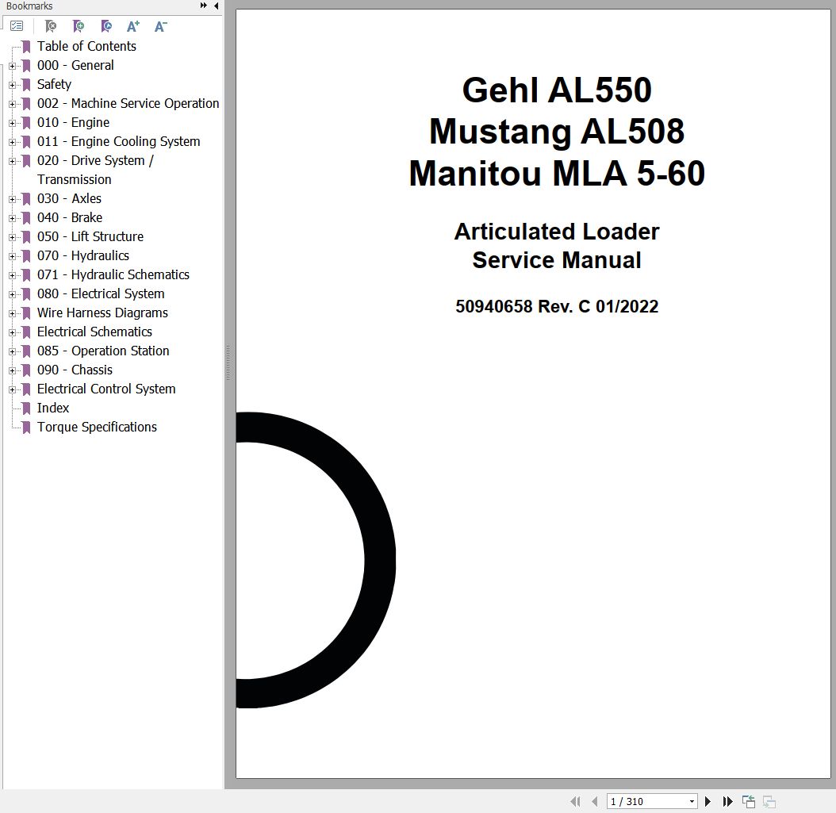Viewport: 836px width, 813px height.
Task: Go to 090 - Chassis section
Action: (x=75, y=370)
